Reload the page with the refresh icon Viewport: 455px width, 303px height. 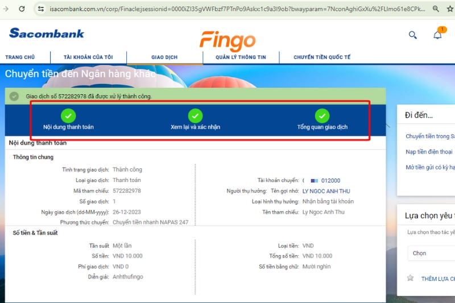click(x=22, y=9)
